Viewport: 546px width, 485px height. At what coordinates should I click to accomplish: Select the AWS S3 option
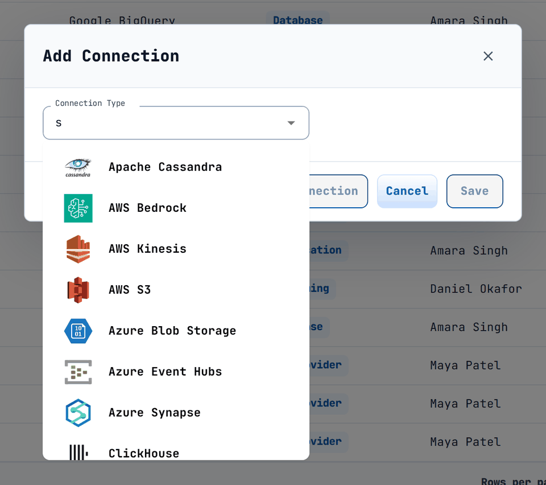(176, 290)
